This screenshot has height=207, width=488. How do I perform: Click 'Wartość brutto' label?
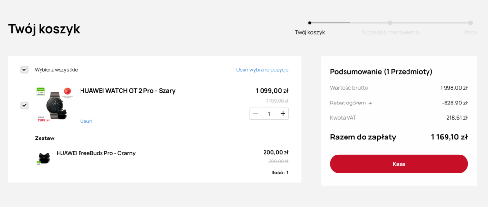pos(349,88)
